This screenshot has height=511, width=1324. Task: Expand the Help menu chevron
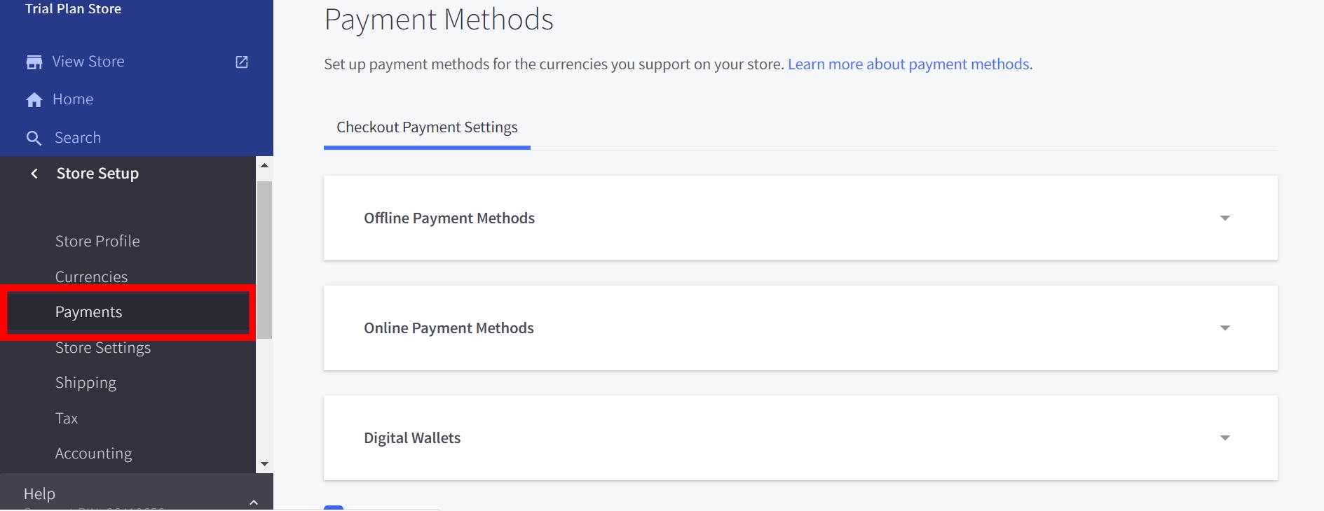254,501
